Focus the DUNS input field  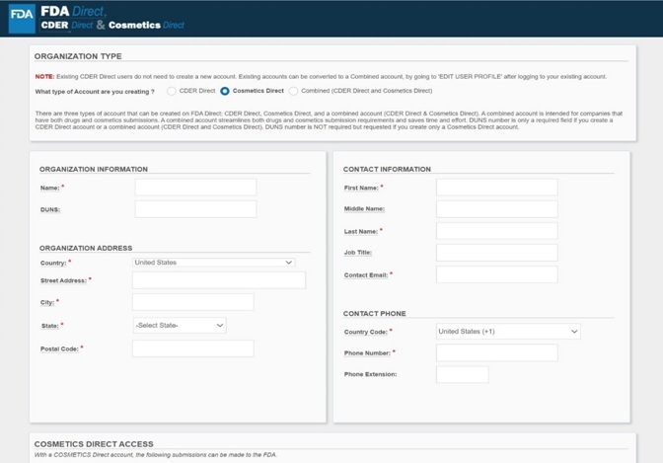pos(195,209)
